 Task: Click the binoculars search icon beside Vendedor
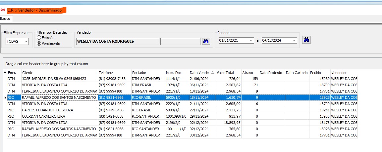click(206, 41)
